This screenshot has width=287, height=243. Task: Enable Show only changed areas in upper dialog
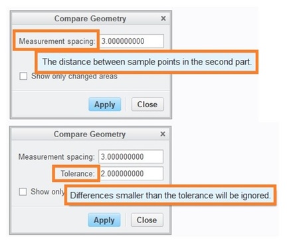pos(23,76)
